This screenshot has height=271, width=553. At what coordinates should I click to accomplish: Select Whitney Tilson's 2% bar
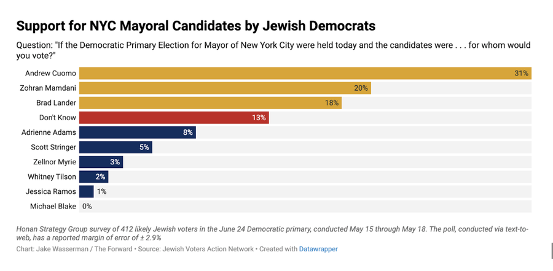pos(93,177)
